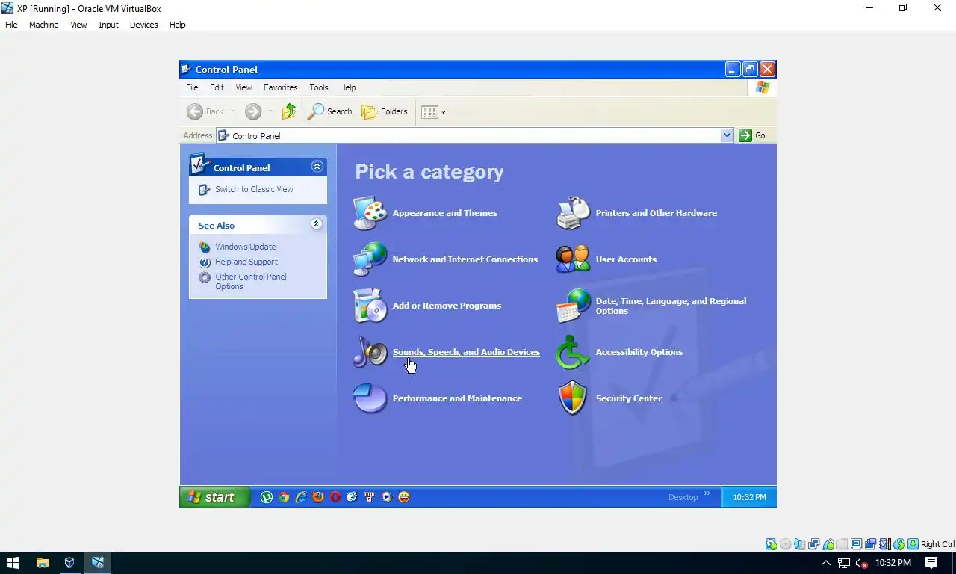Click the VirtualBox shared folders indicator
The image size is (956, 574).
click(x=842, y=544)
